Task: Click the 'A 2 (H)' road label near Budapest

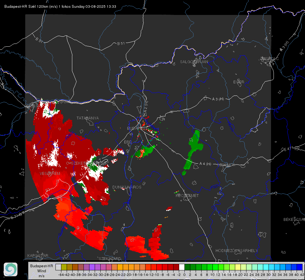Action: (146, 107)
